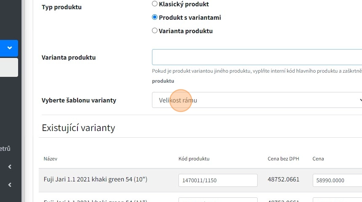Select the Produkt s variantami option
This screenshot has width=362, height=202.
(155, 18)
